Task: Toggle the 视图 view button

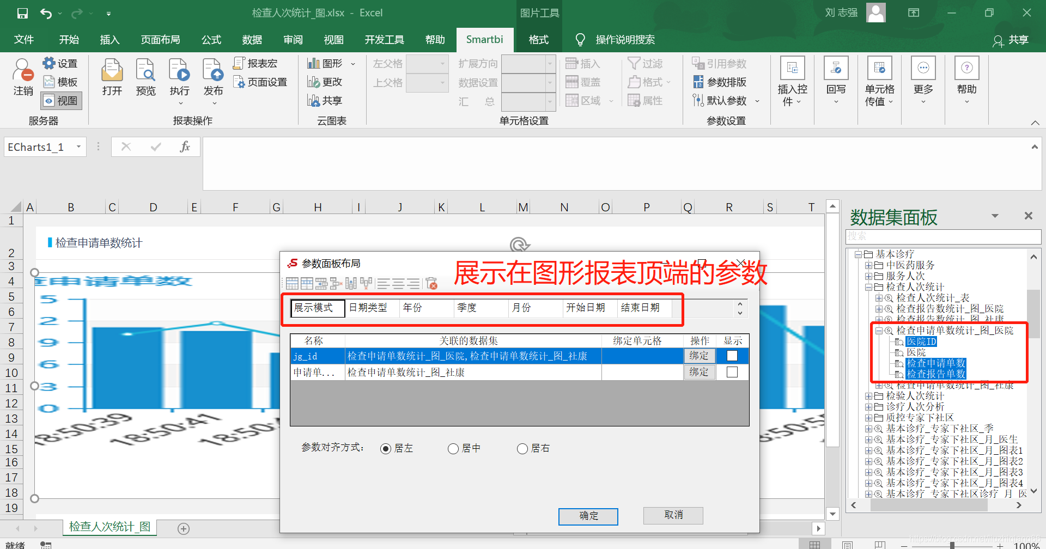Action: (x=62, y=101)
